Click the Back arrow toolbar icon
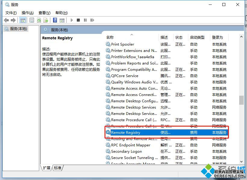 6,20
